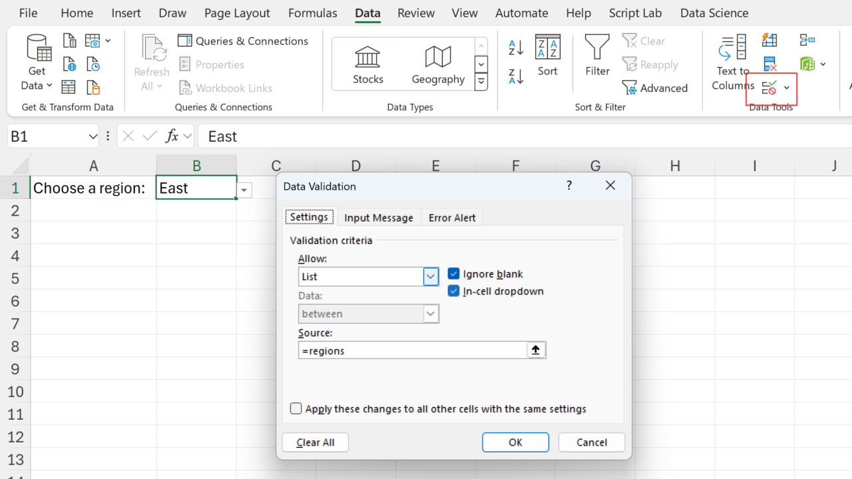Click the Clear All button

point(316,442)
